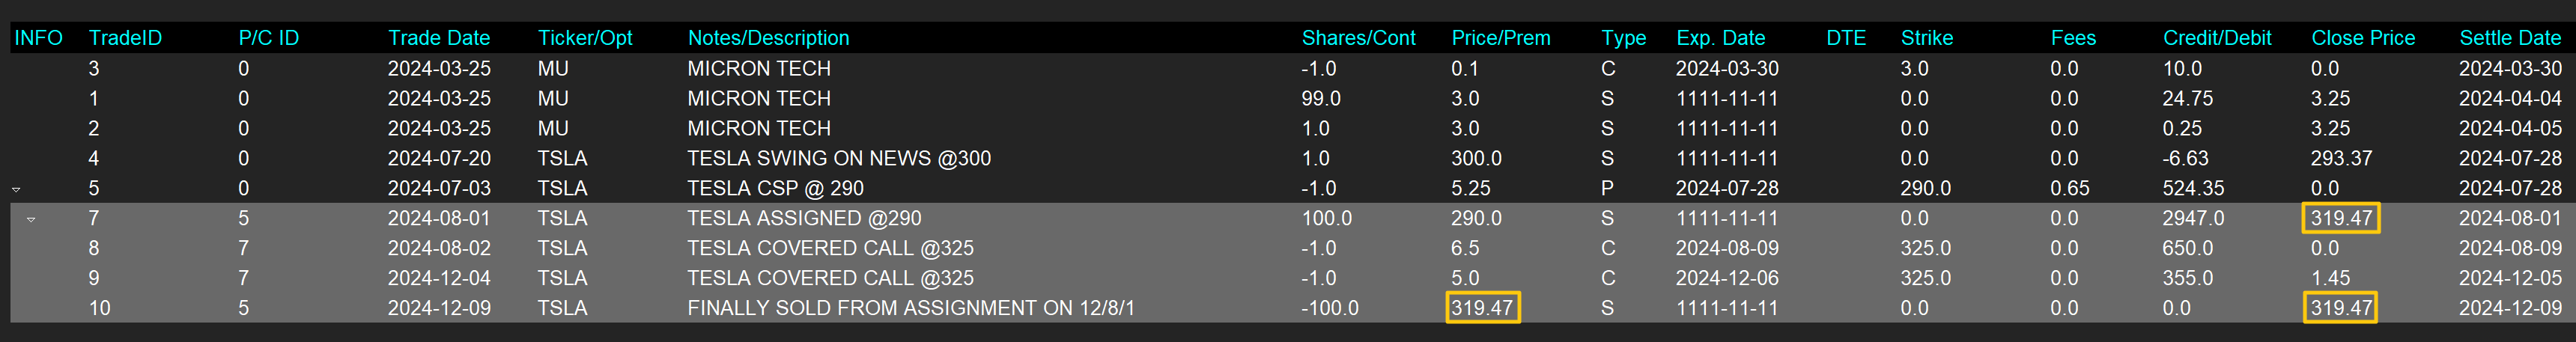Image resolution: width=2576 pixels, height=342 pixels.
Task: Click the Strike column header
Action: 1926,38
